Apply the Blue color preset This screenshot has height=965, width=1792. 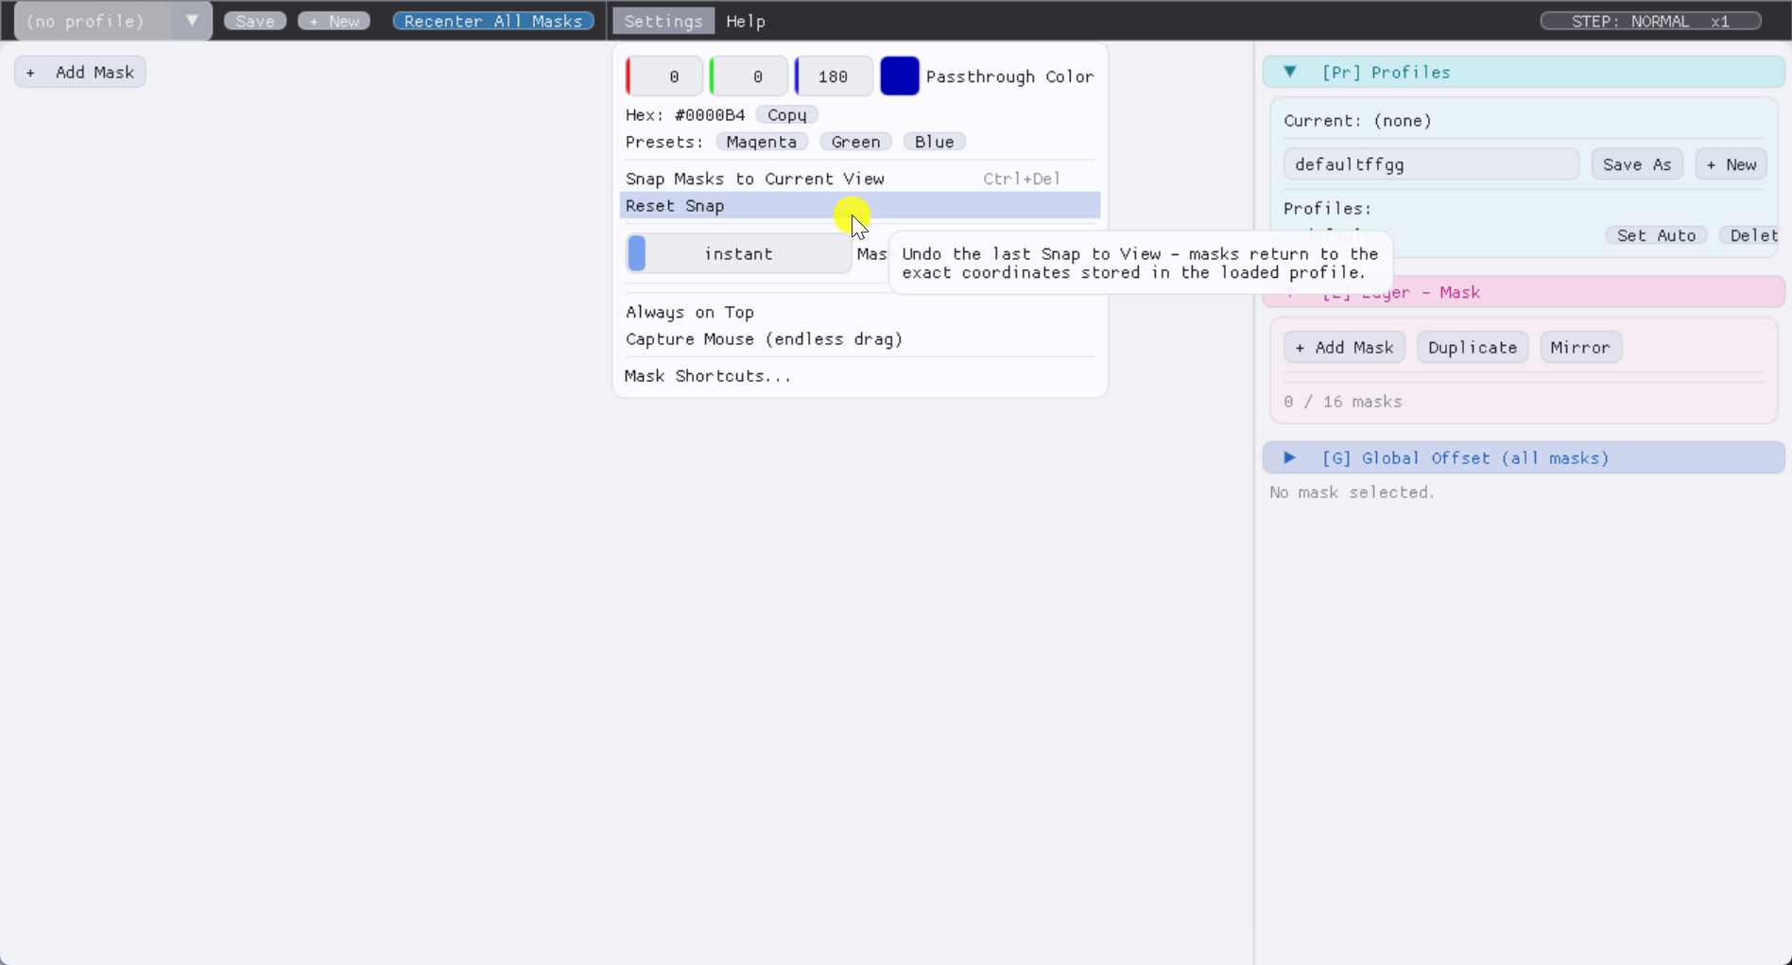pyautogui.click(x=934, y=141)
